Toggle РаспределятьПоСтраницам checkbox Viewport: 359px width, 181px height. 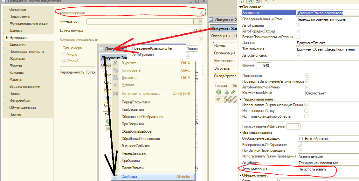300,144
